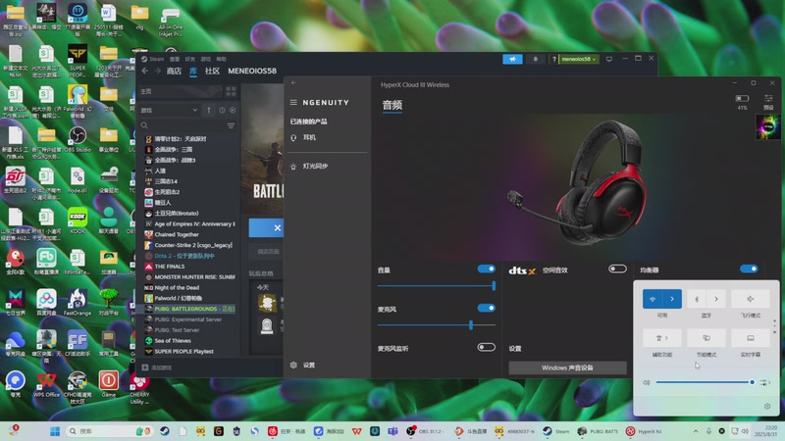Open the Steam announcements megaphone button
This screenshot has height=441, width=785.
click(x=512, y=59)
